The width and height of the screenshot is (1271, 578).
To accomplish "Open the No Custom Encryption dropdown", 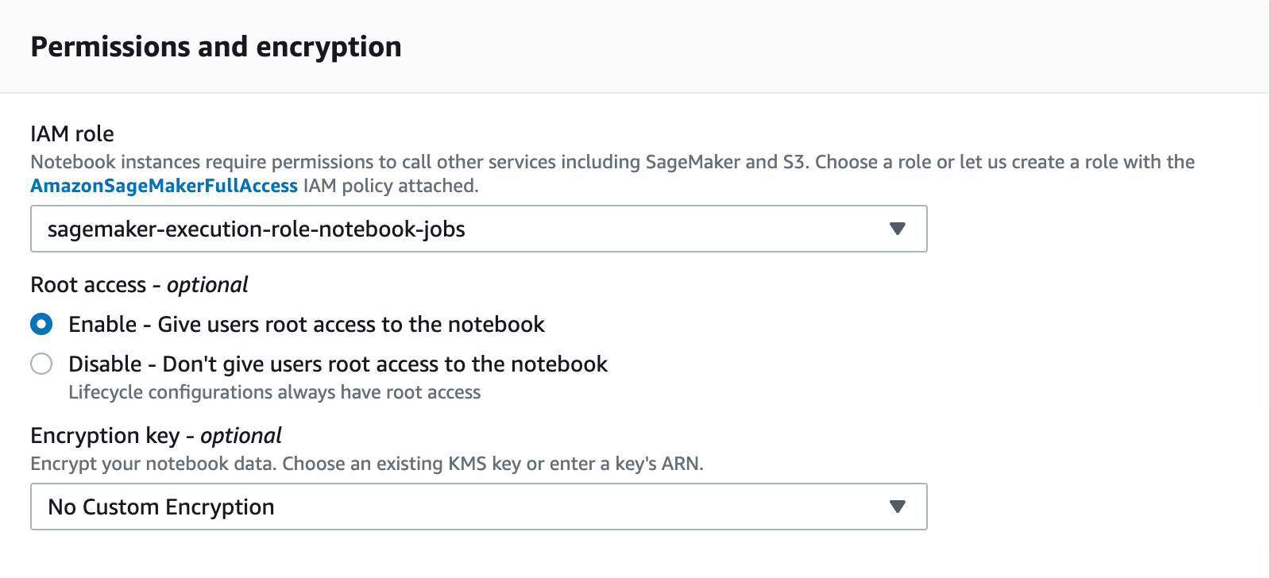I will pyautogui.click(x=161, y=507).
